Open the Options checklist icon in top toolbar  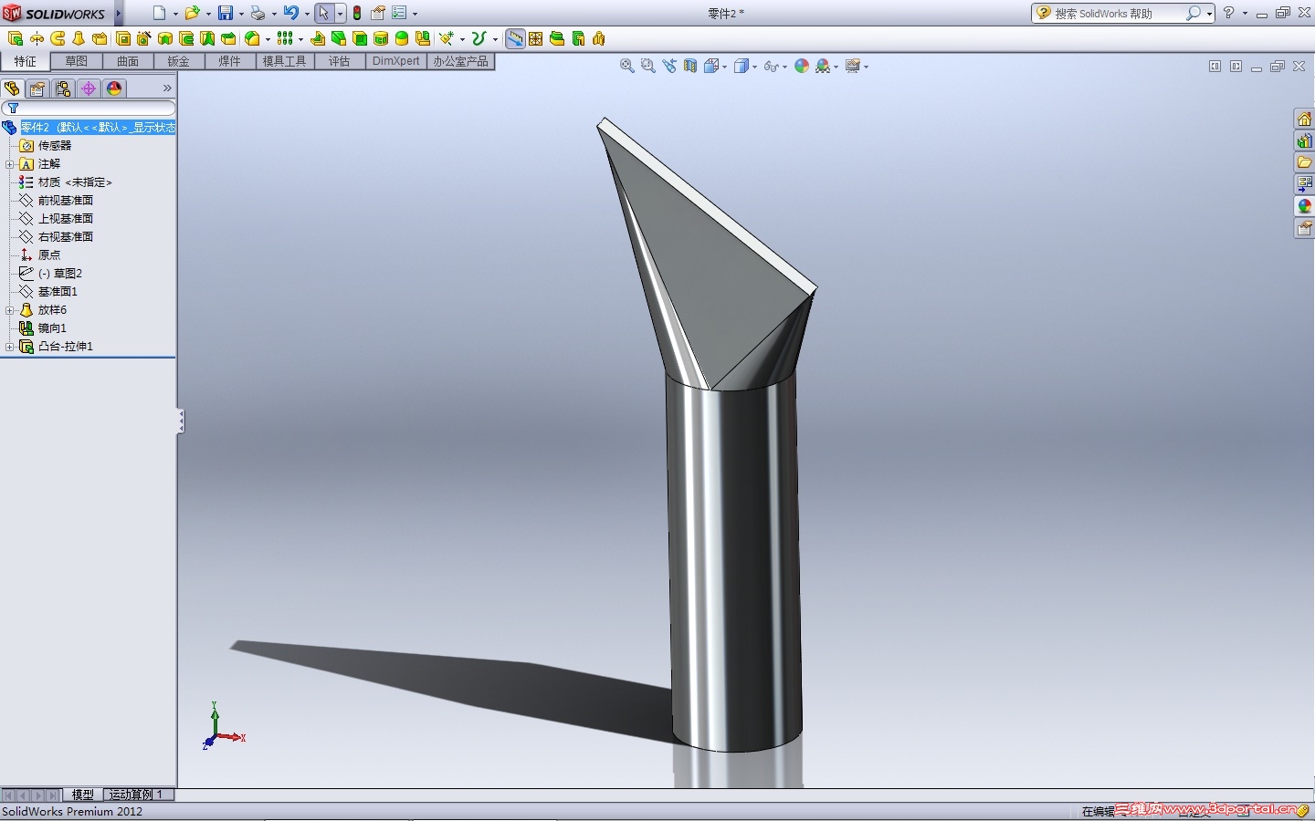[399, 13]
